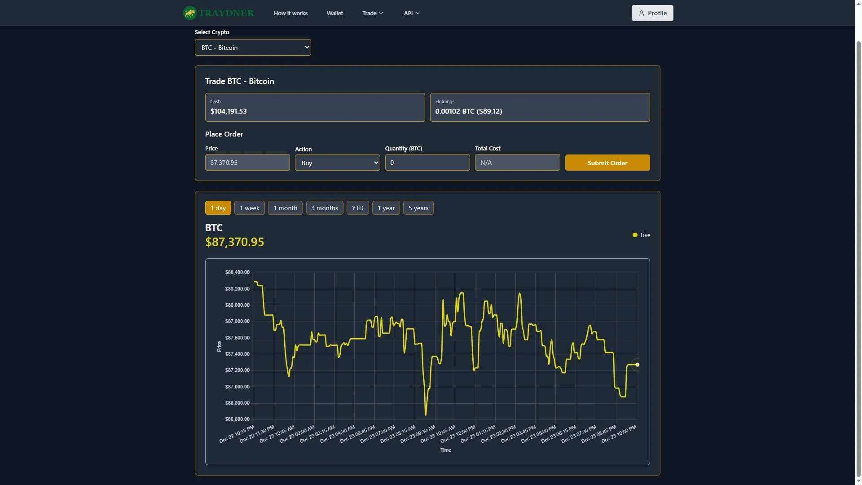The image size is (862, 485).
Task: Click the Quantity (BTC) input field
Action: click(x=427, y=163)
